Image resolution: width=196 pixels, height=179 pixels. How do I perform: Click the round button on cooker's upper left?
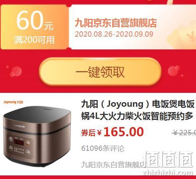point(11,139)
